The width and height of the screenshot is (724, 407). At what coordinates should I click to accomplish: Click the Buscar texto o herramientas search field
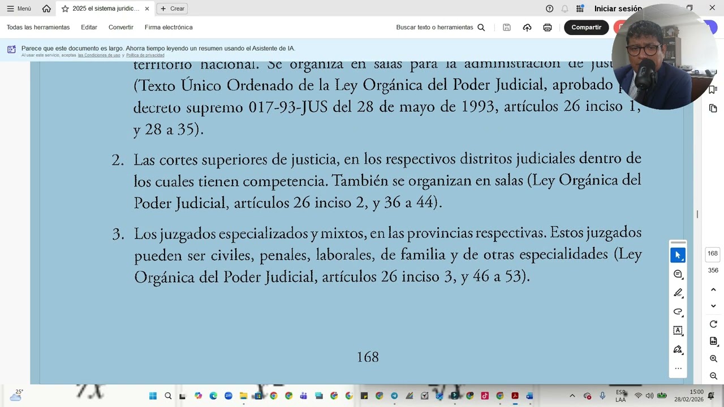(x=441, y=27)
